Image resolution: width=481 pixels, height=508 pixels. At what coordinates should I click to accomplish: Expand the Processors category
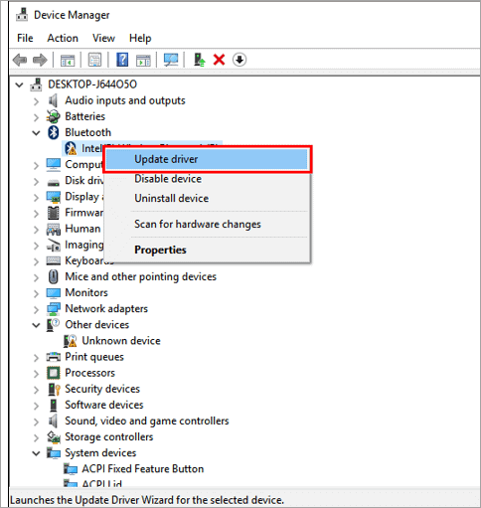(36, 374)
